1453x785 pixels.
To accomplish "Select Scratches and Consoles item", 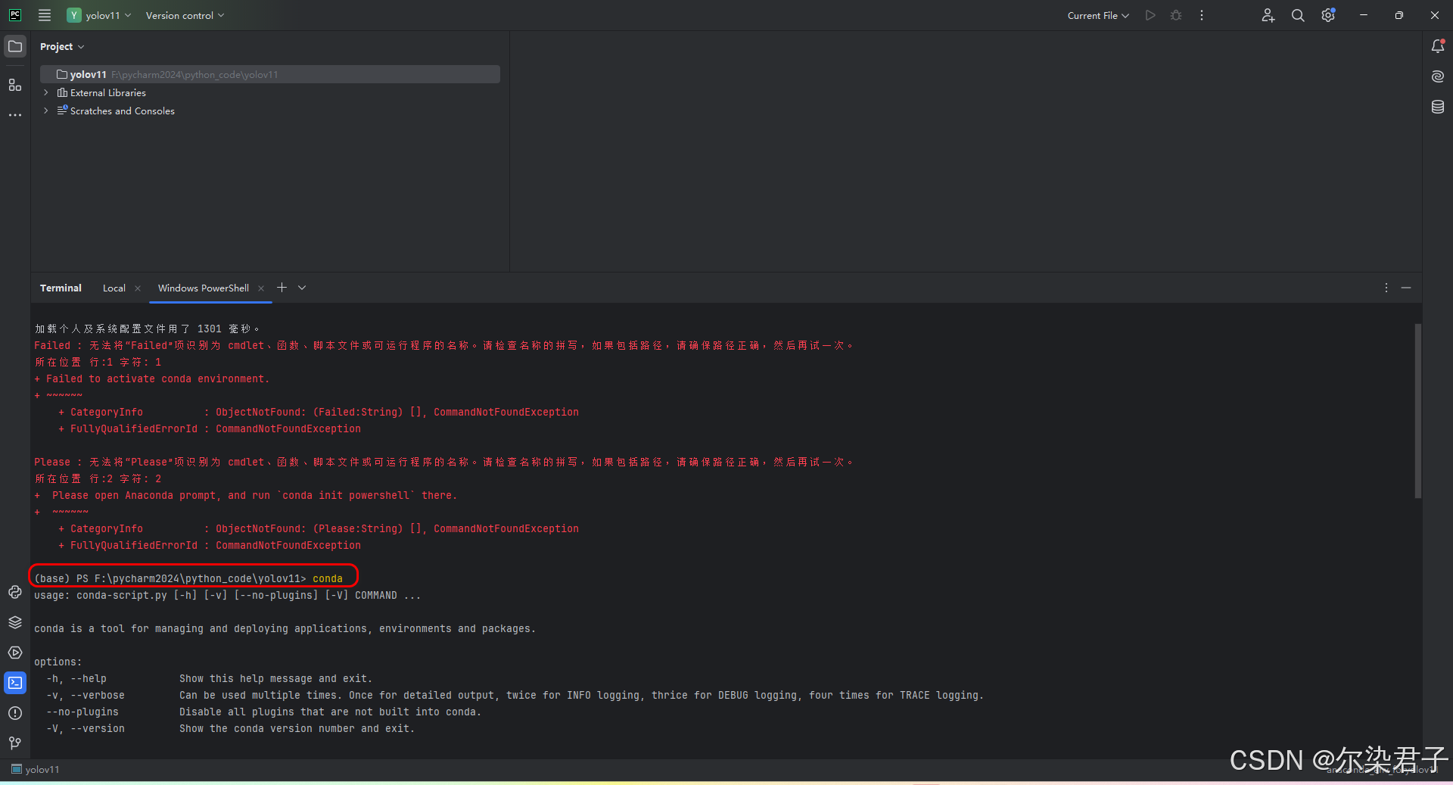I will (123, 111).
